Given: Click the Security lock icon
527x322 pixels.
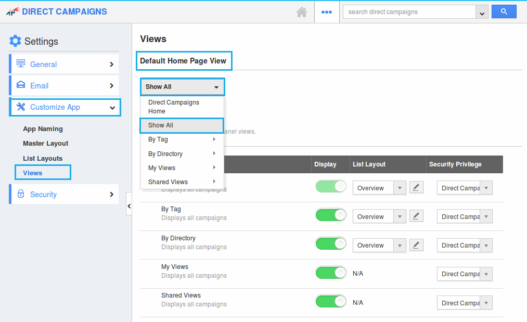Looking at the screenshot, I should click(x=20, y=194).
